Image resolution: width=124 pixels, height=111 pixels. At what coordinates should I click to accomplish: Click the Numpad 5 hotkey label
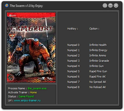[x=73, y=71]
